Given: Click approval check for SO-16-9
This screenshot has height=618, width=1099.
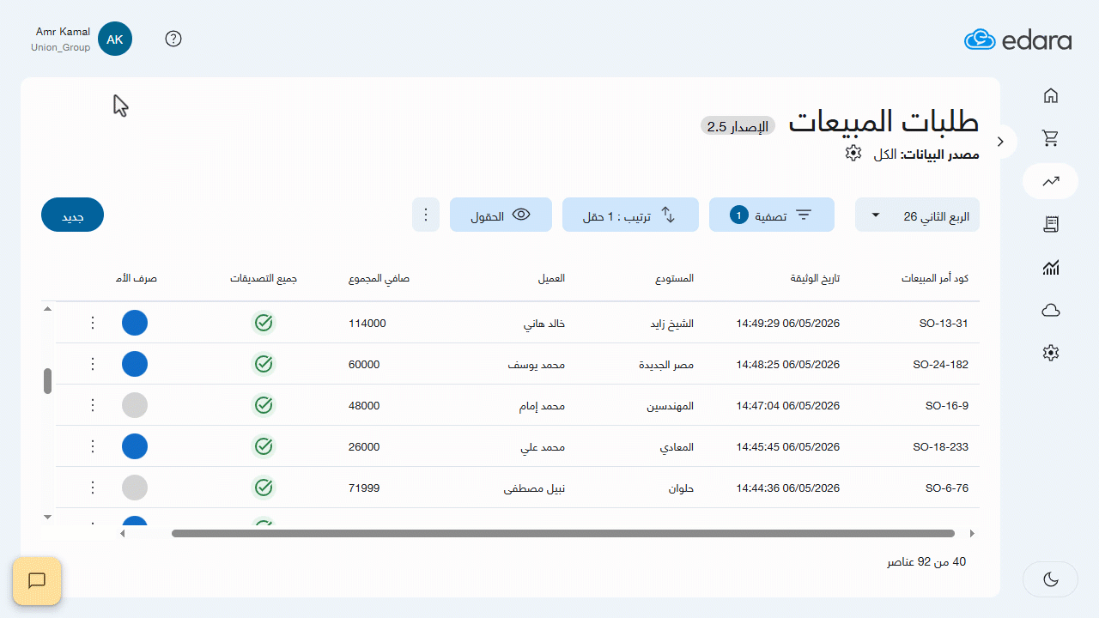Looking at the screenshot, I should click(264, 405).
